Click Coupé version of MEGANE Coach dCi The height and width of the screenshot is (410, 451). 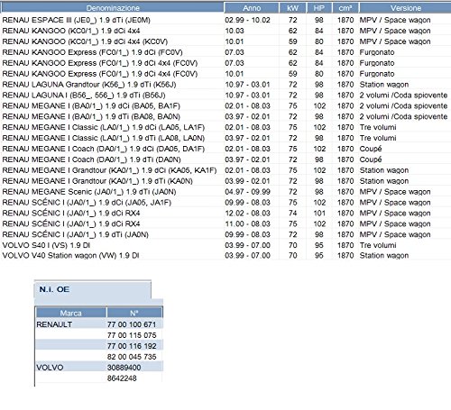(x=371, y=149)
